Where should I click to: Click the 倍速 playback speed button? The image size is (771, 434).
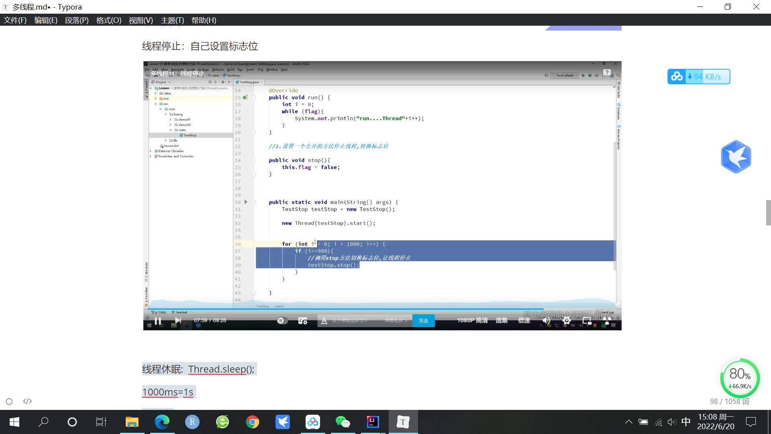(x=524, y=321)
